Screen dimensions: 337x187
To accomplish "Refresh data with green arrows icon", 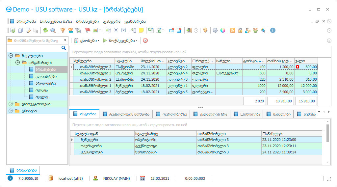I will click(x=45, y=30).
